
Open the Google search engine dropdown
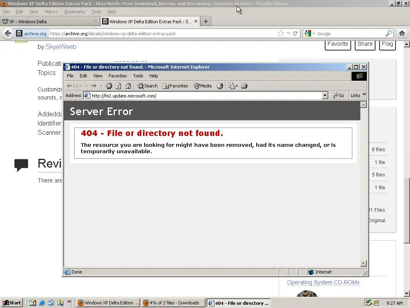click(310, 34)
